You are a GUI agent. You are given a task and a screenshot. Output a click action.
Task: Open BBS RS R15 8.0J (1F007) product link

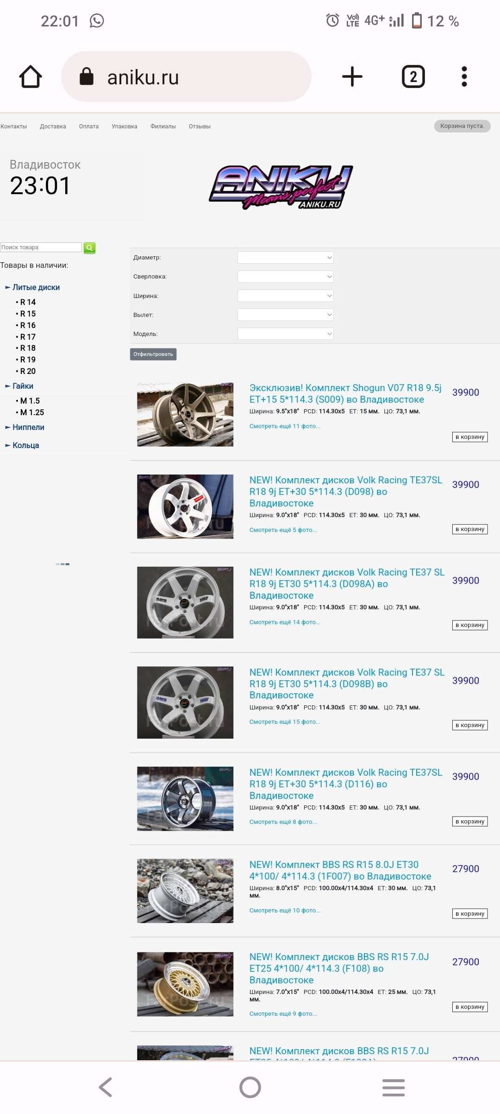coord(340,870)
